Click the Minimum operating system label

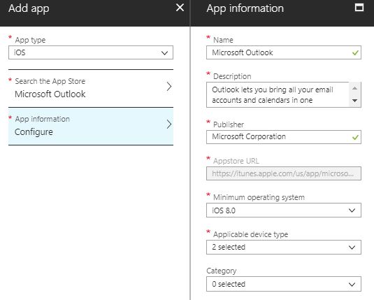click(259, 197)
